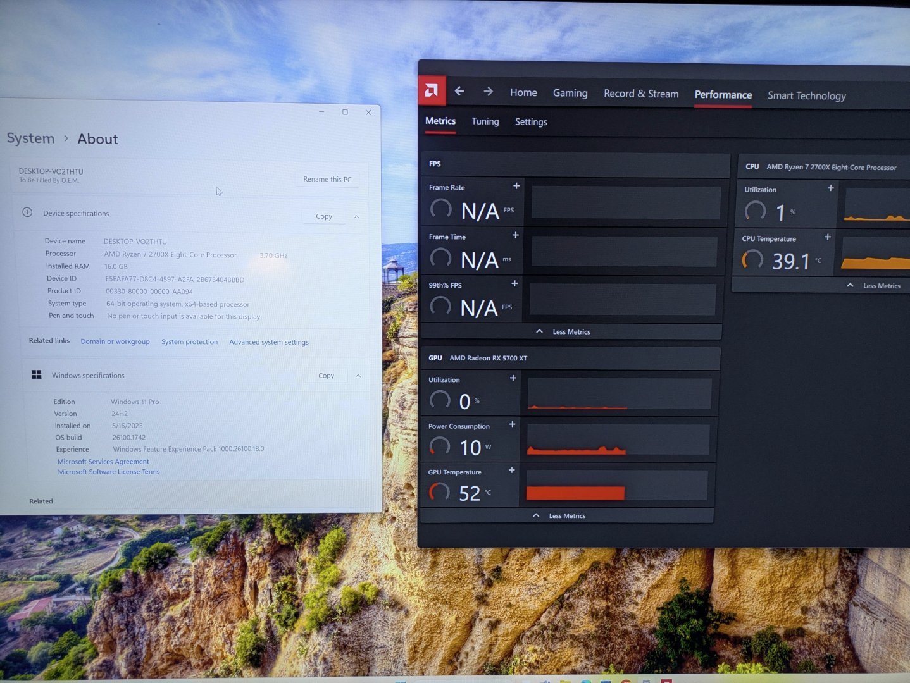Open System protection link

point(189,342)
